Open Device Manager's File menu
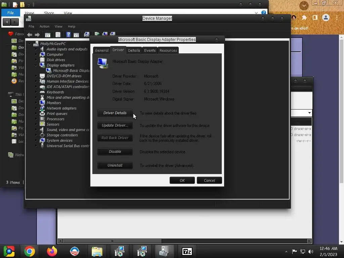Viewport: 344px width, 258px height. coord(31,26)
